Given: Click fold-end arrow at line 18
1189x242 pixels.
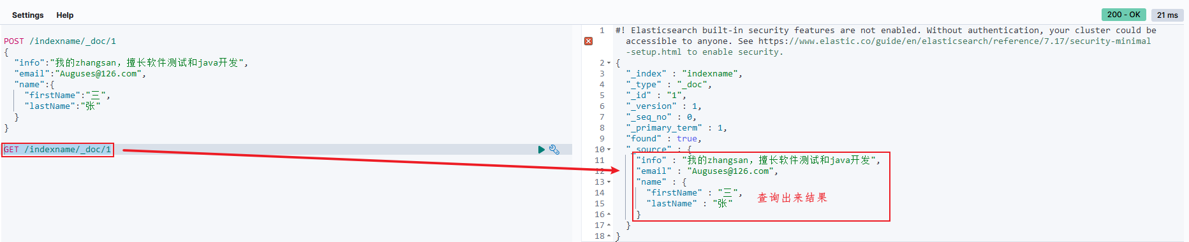Looking at the screenshot, I should [609, 236].
